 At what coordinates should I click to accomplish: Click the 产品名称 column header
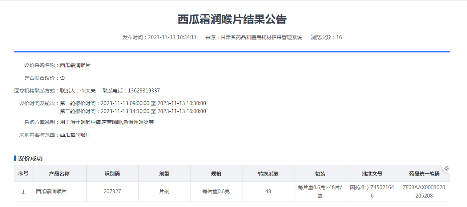(x=59, y=174)
